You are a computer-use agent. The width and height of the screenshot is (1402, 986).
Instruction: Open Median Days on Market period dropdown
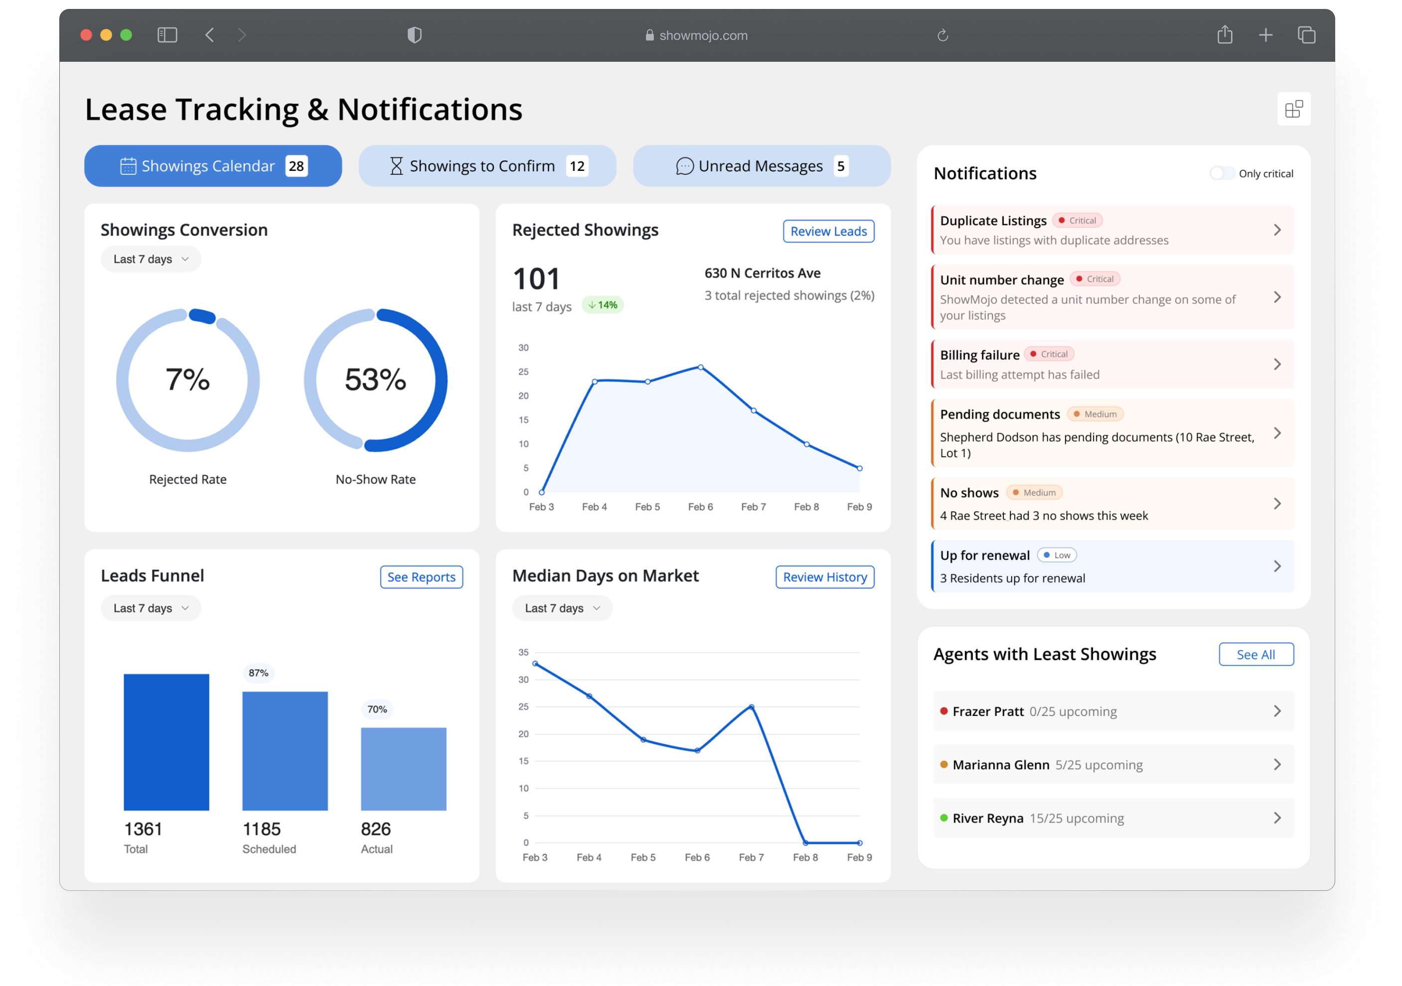[562, 608]
